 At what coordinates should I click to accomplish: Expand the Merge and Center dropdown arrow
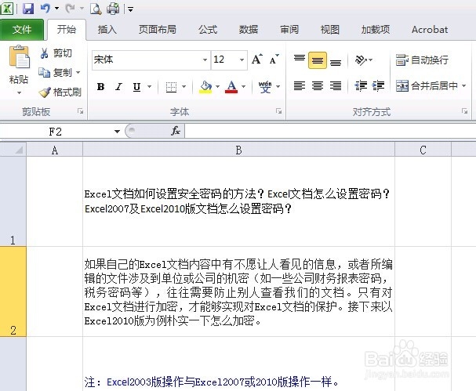coord(464,86)
